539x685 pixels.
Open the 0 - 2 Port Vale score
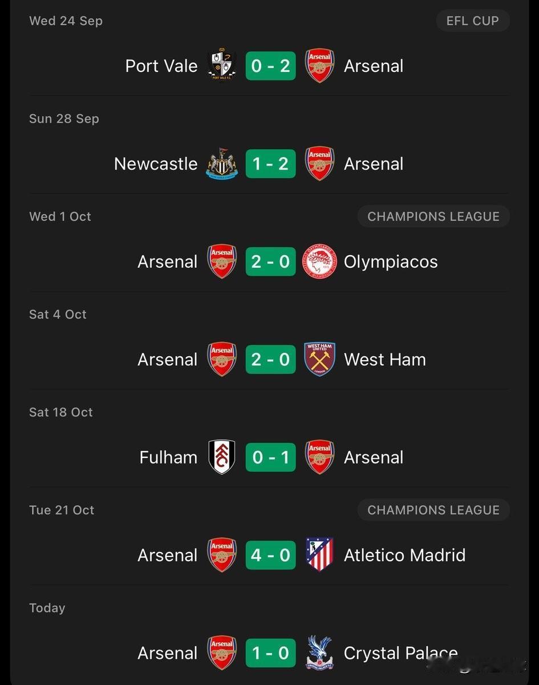[271, 66]
